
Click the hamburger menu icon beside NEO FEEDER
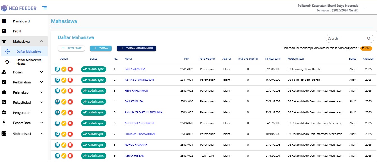point(44,8)
